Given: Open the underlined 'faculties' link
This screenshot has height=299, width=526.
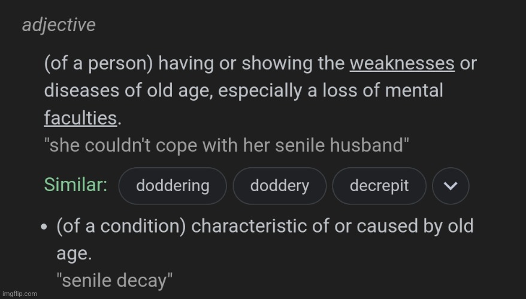Looking at the screenshot, I should pos(80,118).
